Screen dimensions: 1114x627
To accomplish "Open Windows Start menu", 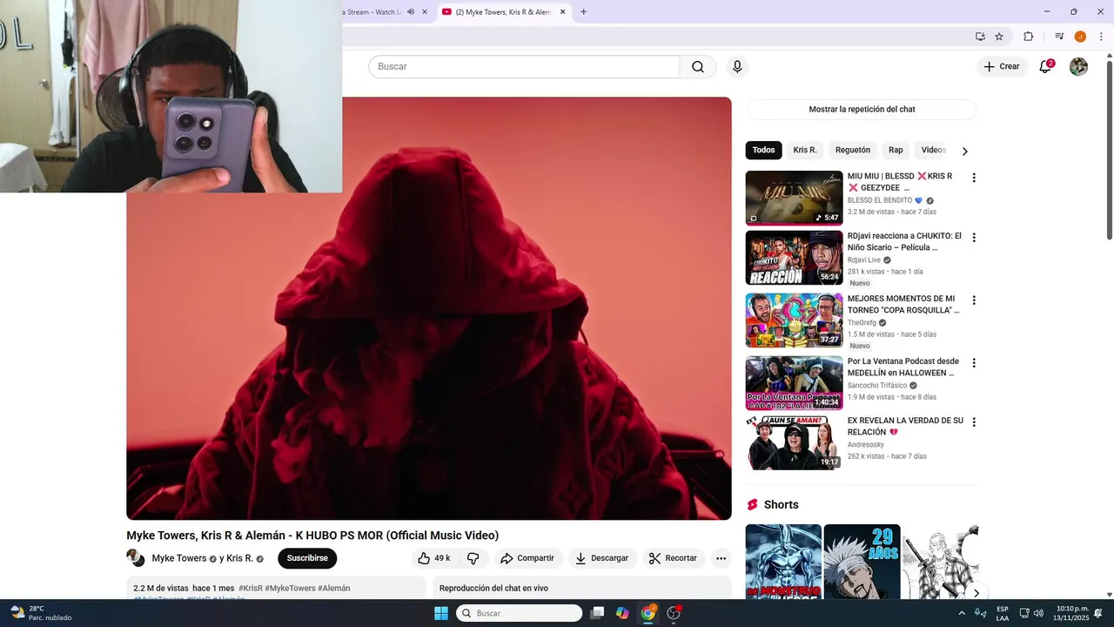I will [x=441, y=613].
